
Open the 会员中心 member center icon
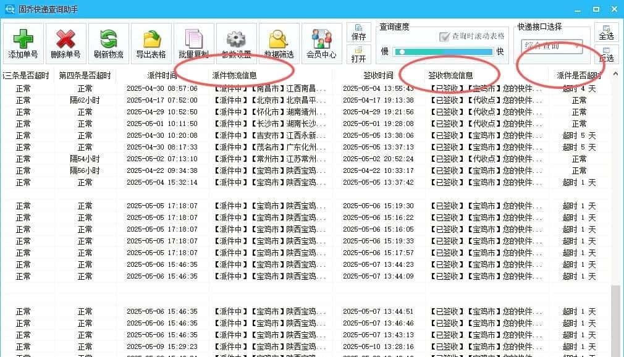(x=321, y=41)
